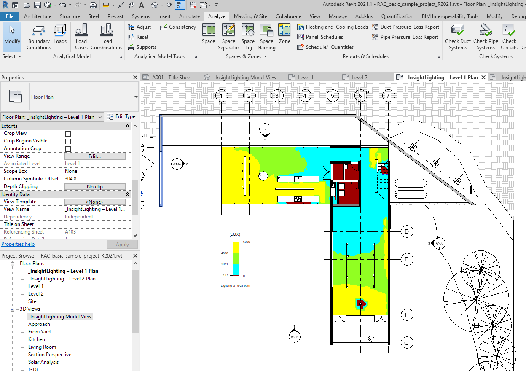Collapse the Extents properties group
The height and width of the screenshot is (371, 526).
tap(128, 126)
